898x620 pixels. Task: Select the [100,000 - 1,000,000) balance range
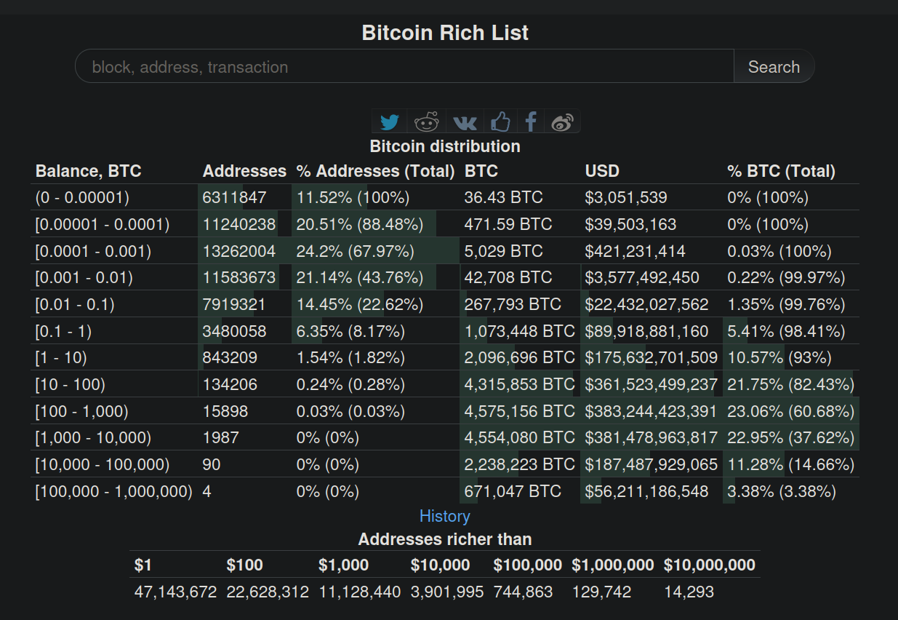tap(114, 491)
